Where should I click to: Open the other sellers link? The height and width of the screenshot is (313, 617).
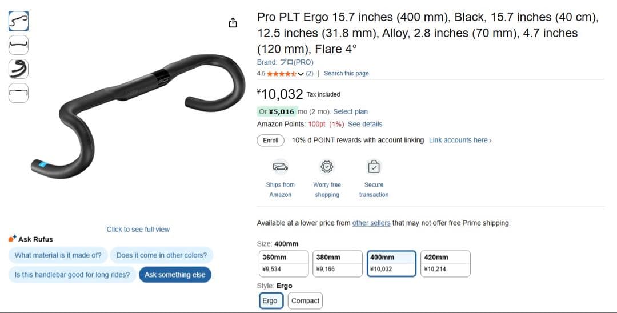(371, 223)
